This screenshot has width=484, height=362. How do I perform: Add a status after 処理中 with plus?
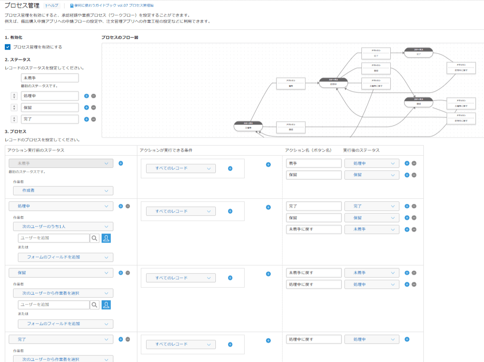tap(86, 96)
